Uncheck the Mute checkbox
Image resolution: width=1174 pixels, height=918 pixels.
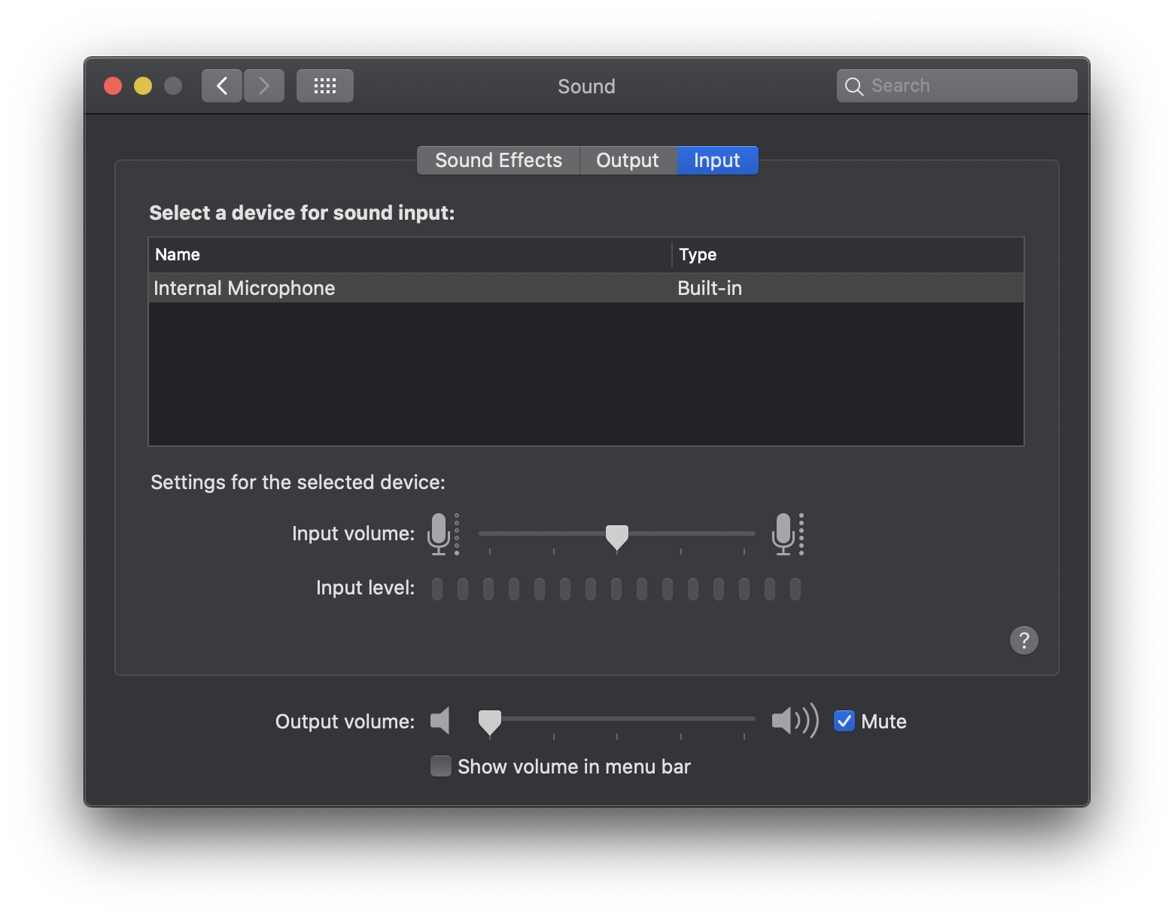[844, 721]
